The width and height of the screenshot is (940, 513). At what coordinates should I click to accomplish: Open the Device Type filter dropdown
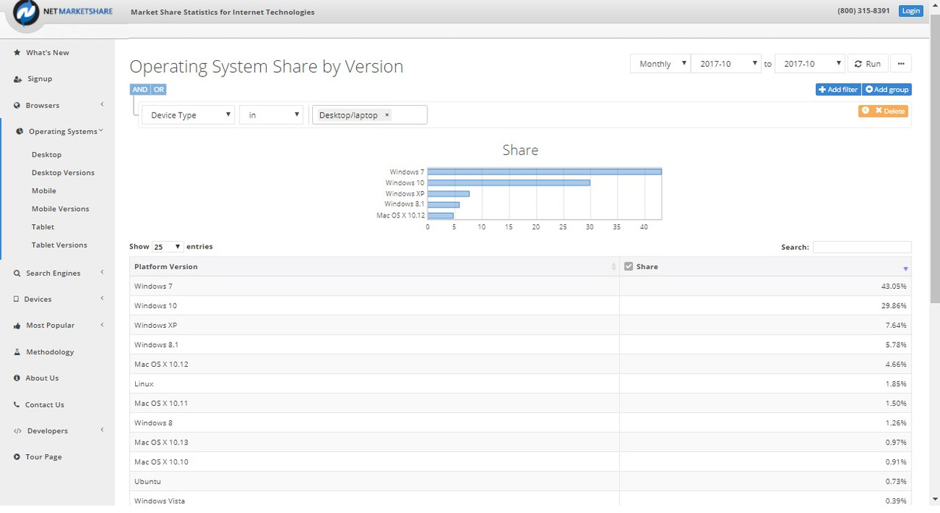click(x=188, y=115)
